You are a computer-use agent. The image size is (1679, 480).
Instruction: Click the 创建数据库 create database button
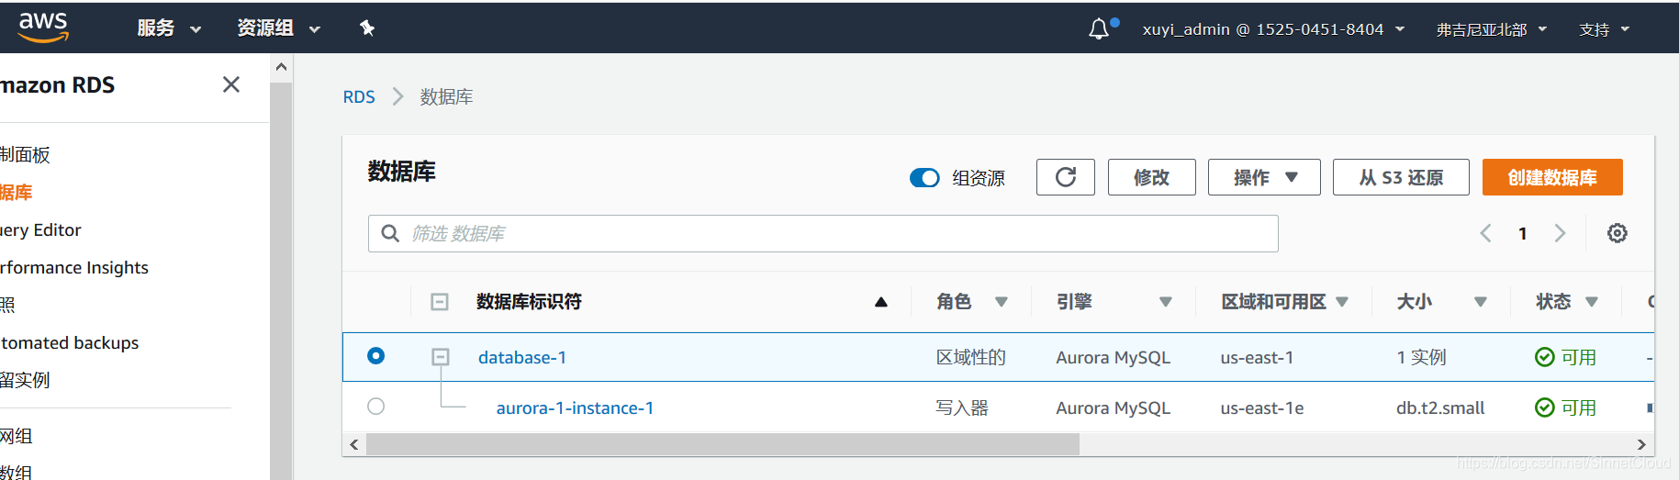click(x=1552, y=177)
